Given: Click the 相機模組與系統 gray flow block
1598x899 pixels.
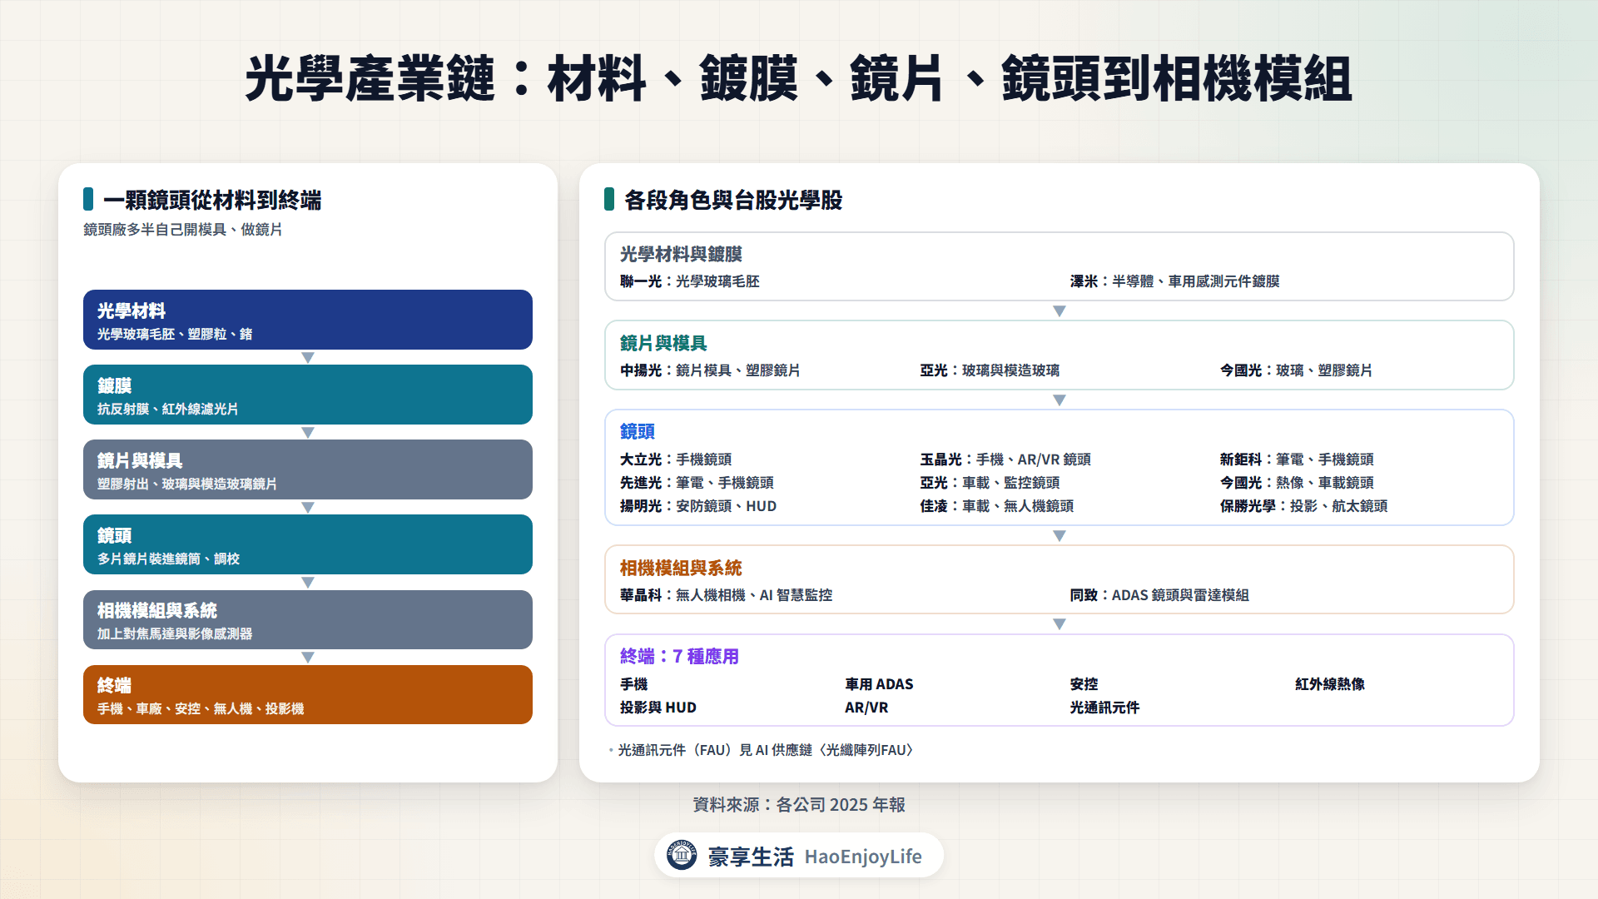Looking at the screenshot, I should click(308, 619).
